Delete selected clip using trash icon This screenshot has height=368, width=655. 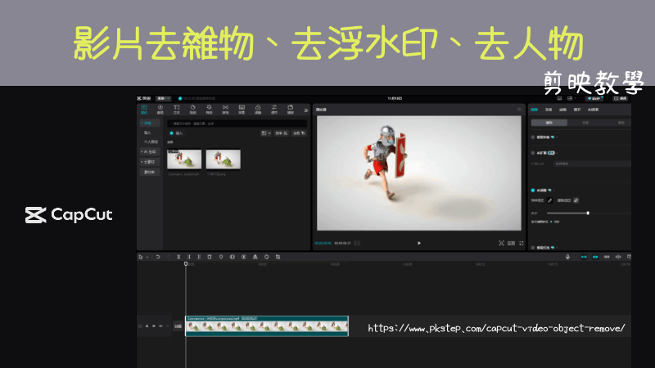tap(210, 257)
